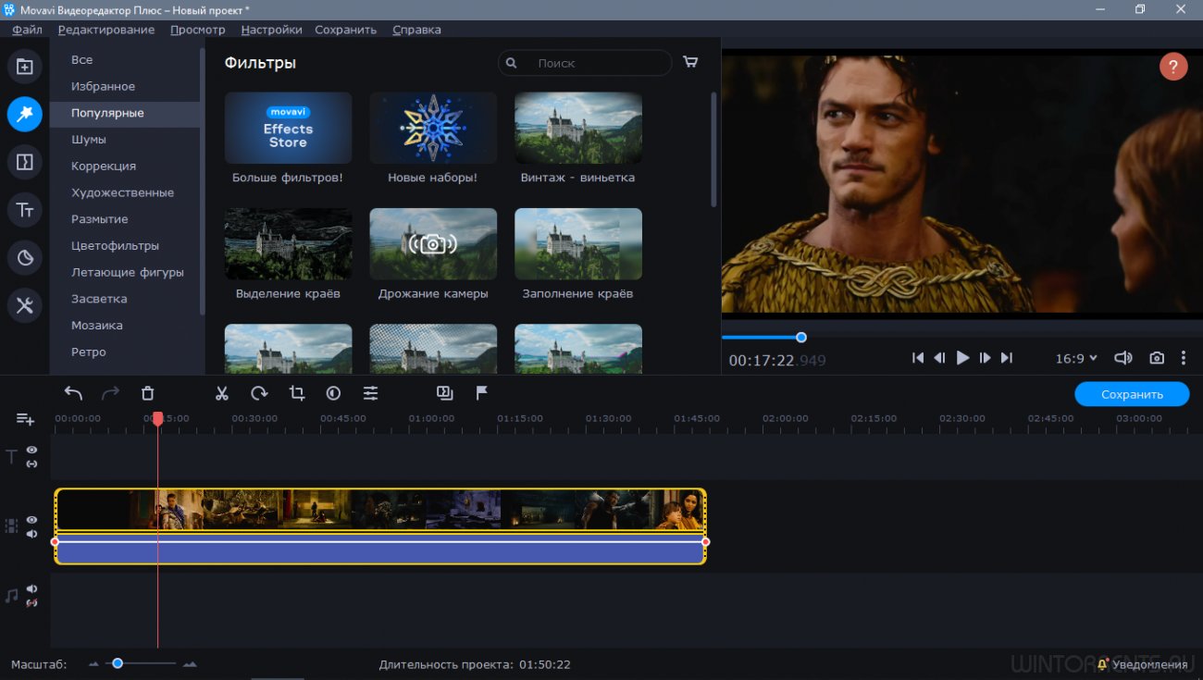Image resolution: width=1203 pixels, height=680 pixels.
Task: Open the 16:9 aspect ratio dropdown
Action: [1076, 358]
